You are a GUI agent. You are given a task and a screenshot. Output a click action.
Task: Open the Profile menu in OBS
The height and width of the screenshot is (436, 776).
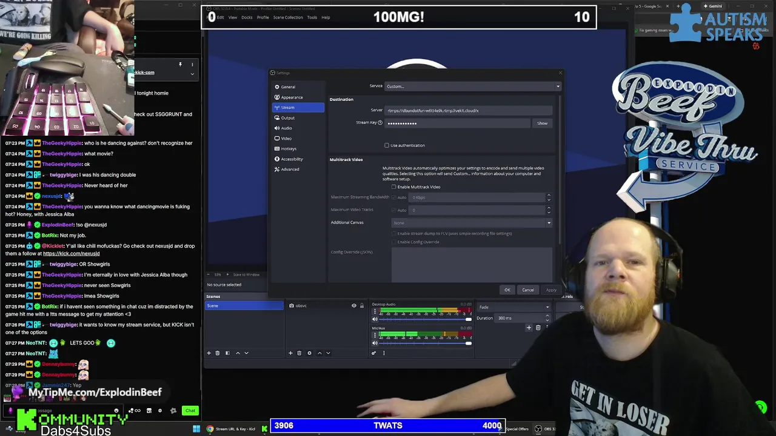point(263,18)
